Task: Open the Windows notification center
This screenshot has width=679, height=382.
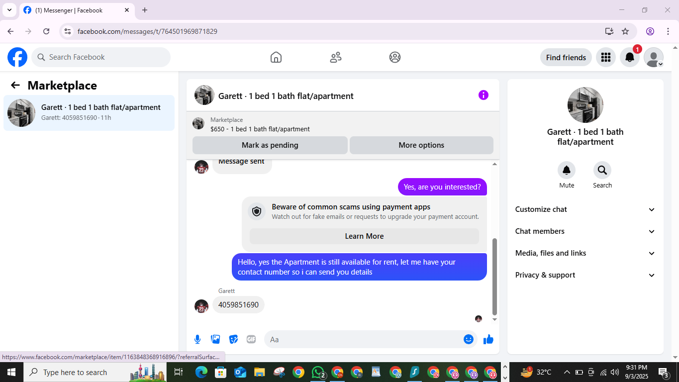Action: click(x=664, y=372)
